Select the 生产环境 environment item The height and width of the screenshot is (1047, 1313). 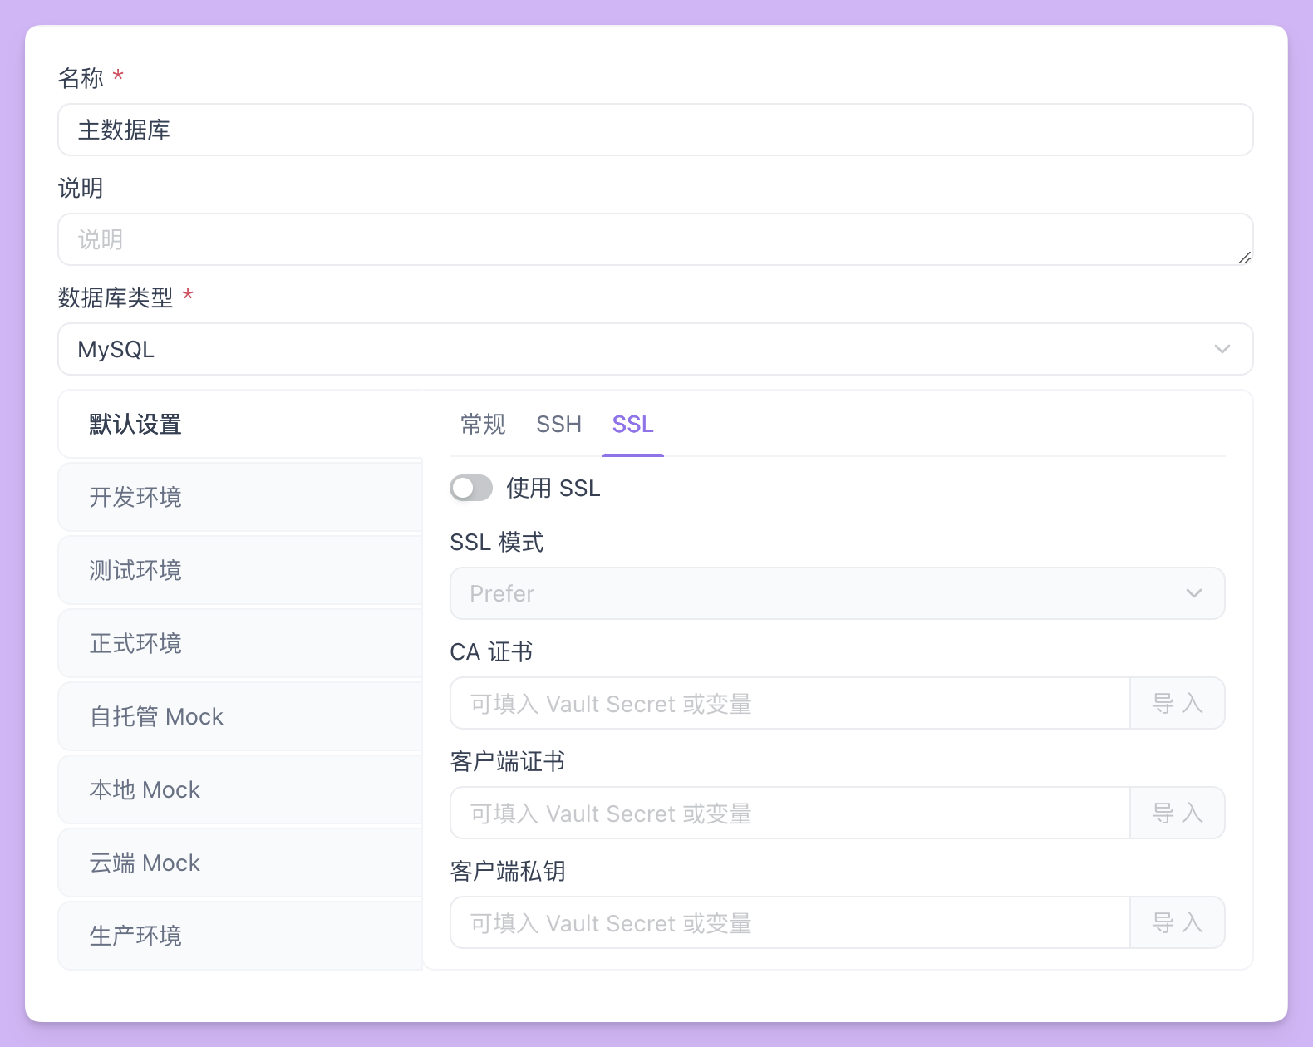[240, 936]
